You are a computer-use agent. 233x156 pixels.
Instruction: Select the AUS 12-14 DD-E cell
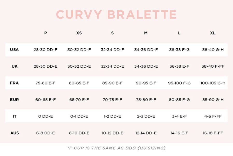click(146, 133)
